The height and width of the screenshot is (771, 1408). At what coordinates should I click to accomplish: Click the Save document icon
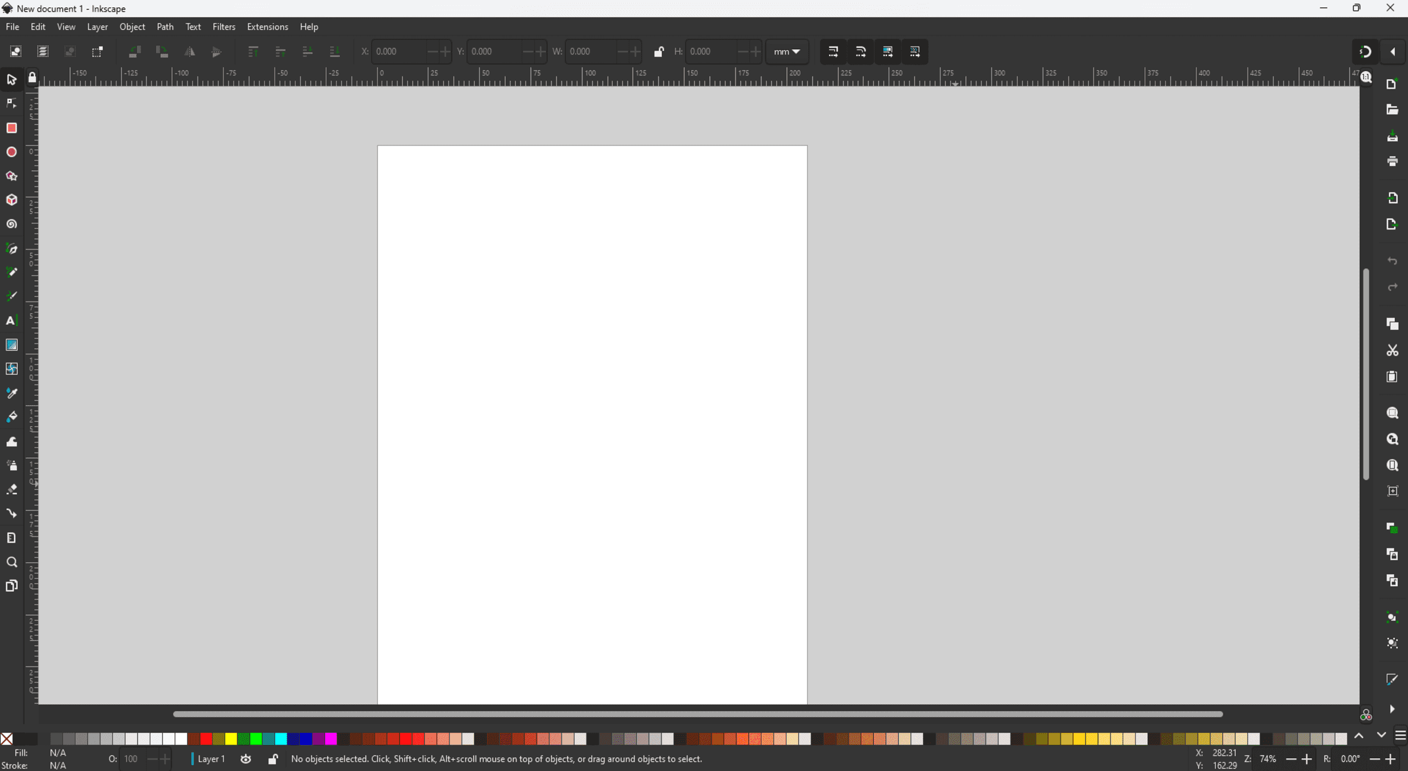point(1392,136)
